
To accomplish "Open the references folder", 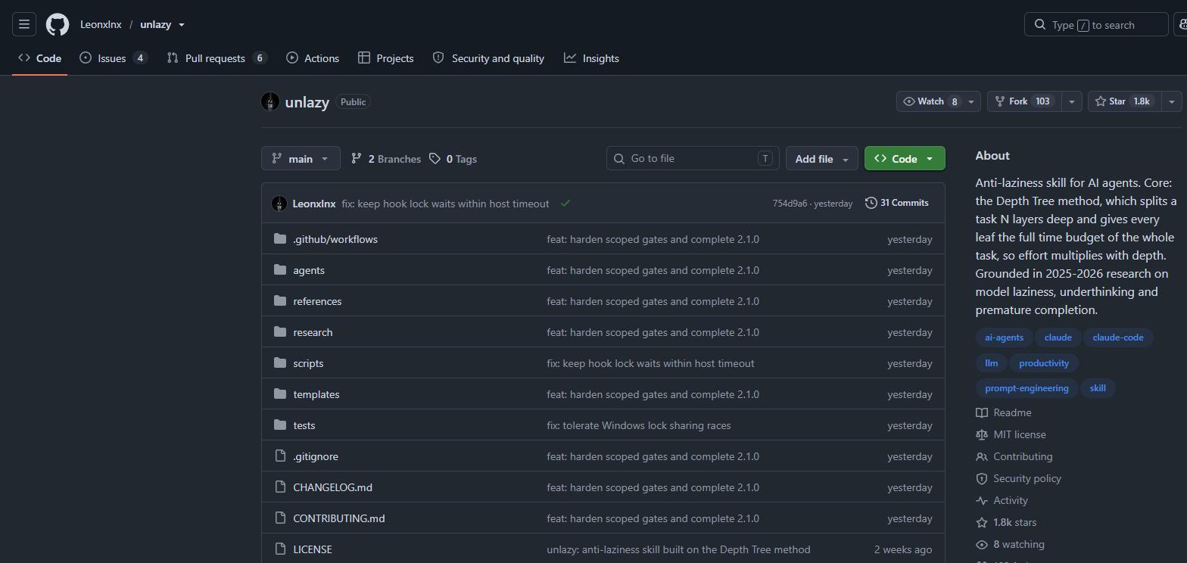I will pos(317,301).
